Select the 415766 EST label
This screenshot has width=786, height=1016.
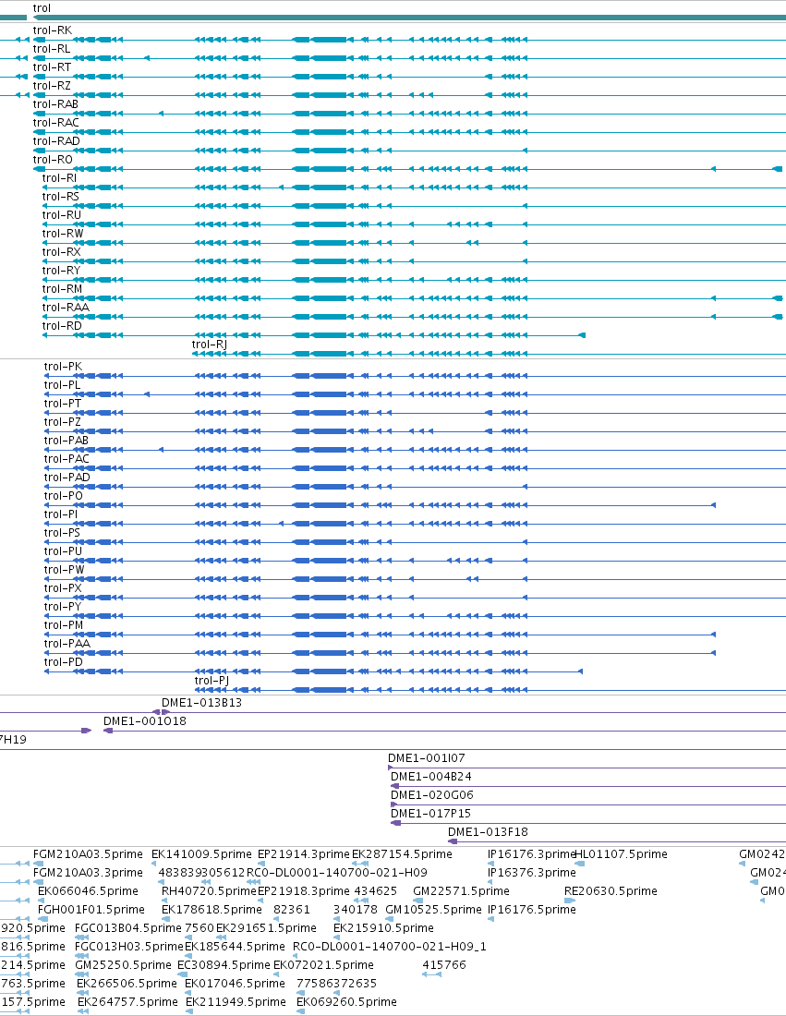point(444,965)
